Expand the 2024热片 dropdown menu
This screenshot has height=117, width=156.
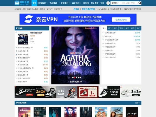click(76, 3)
